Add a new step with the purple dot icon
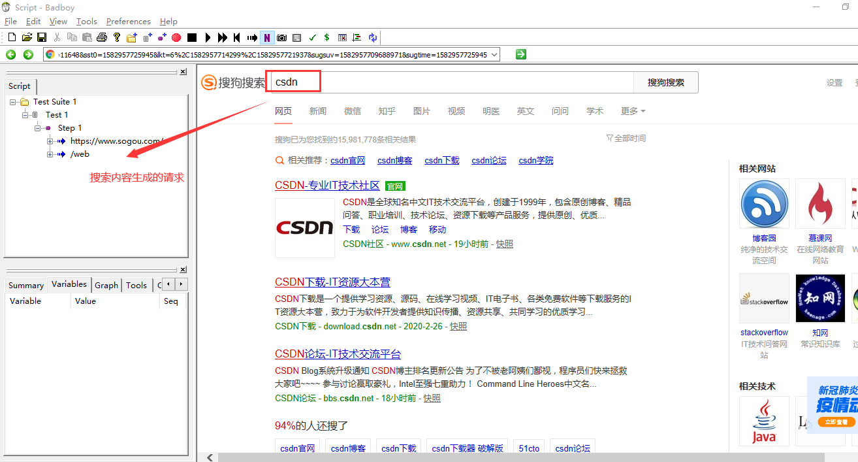Viewport: 858px width, 462px height. pos(162,37)
